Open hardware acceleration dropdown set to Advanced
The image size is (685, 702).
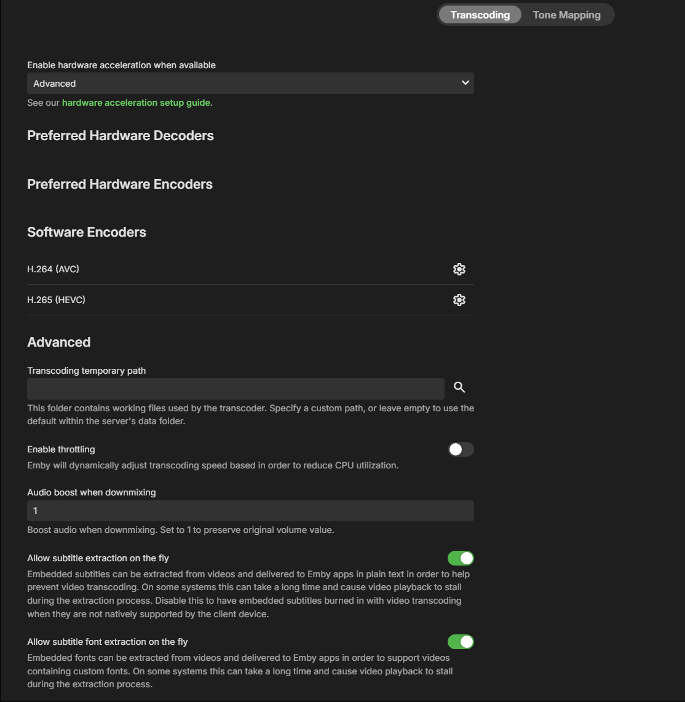click(x=250, y=83)
